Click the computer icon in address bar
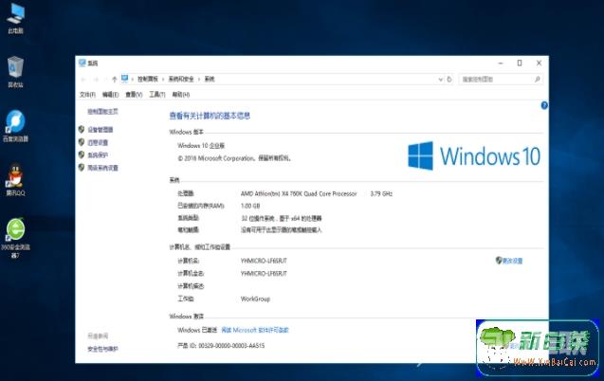 coord(125,79)
